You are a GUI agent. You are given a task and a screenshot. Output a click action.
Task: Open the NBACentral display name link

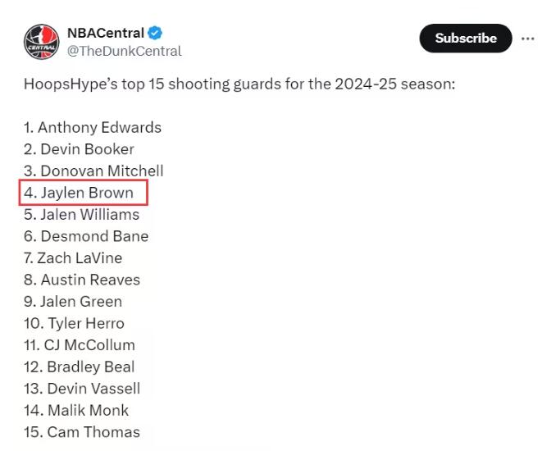(106, 33)
